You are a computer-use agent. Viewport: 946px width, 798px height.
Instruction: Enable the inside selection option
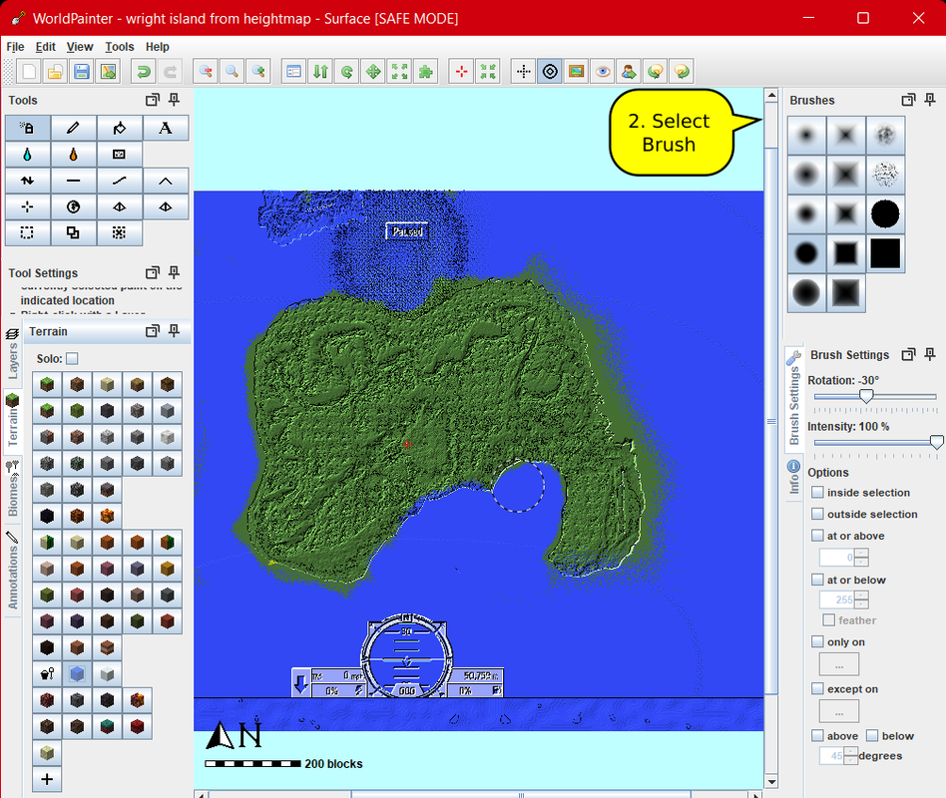[x=817, y=492]
